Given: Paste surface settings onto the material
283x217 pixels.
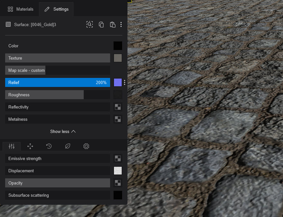Looking at the screenshot, I should click(113, 24).
